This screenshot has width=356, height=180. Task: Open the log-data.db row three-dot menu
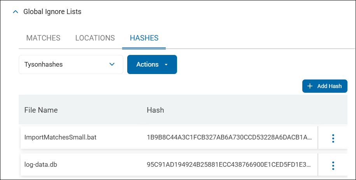click(x=333, y=165)
